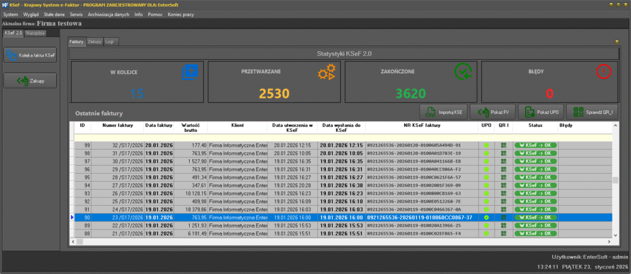Click the red BŁĘDY warning icon
Screen dimensions: 631x274
pos(604,72)
